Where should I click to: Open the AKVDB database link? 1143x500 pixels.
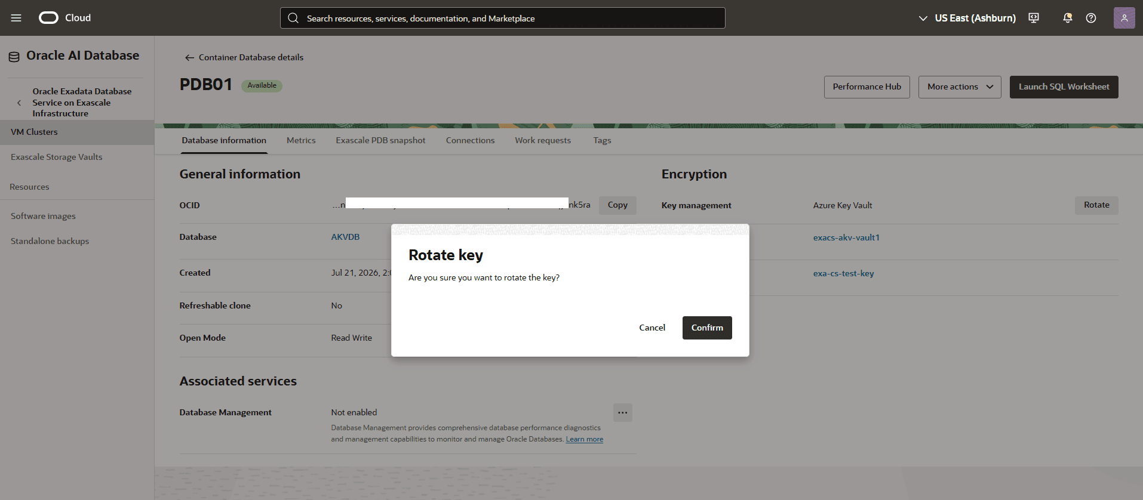click(345, 237)
